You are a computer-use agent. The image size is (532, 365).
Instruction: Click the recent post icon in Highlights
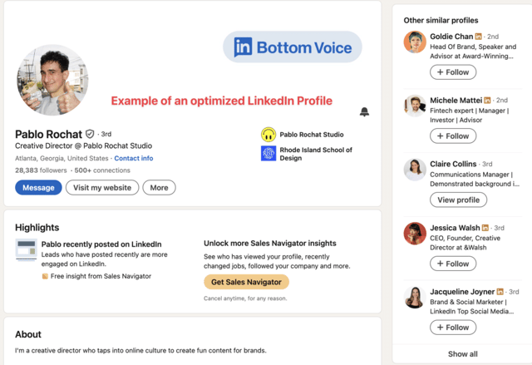[x=26, y=250]
